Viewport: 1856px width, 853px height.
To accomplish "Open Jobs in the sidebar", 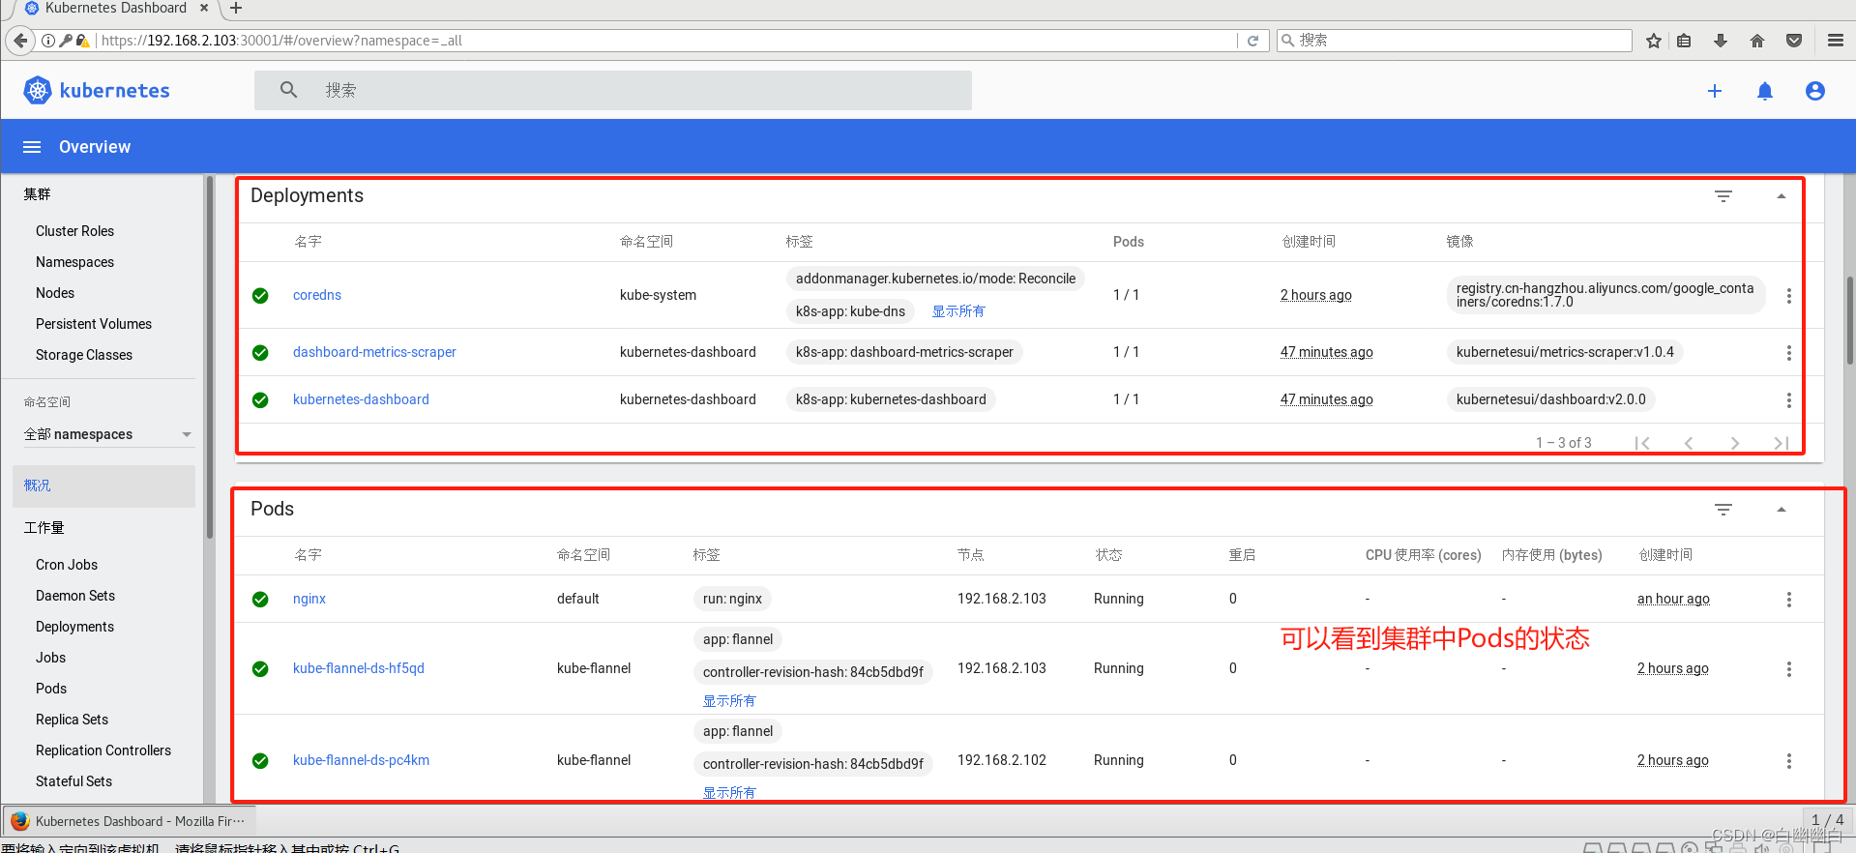I will pos(51,658).
